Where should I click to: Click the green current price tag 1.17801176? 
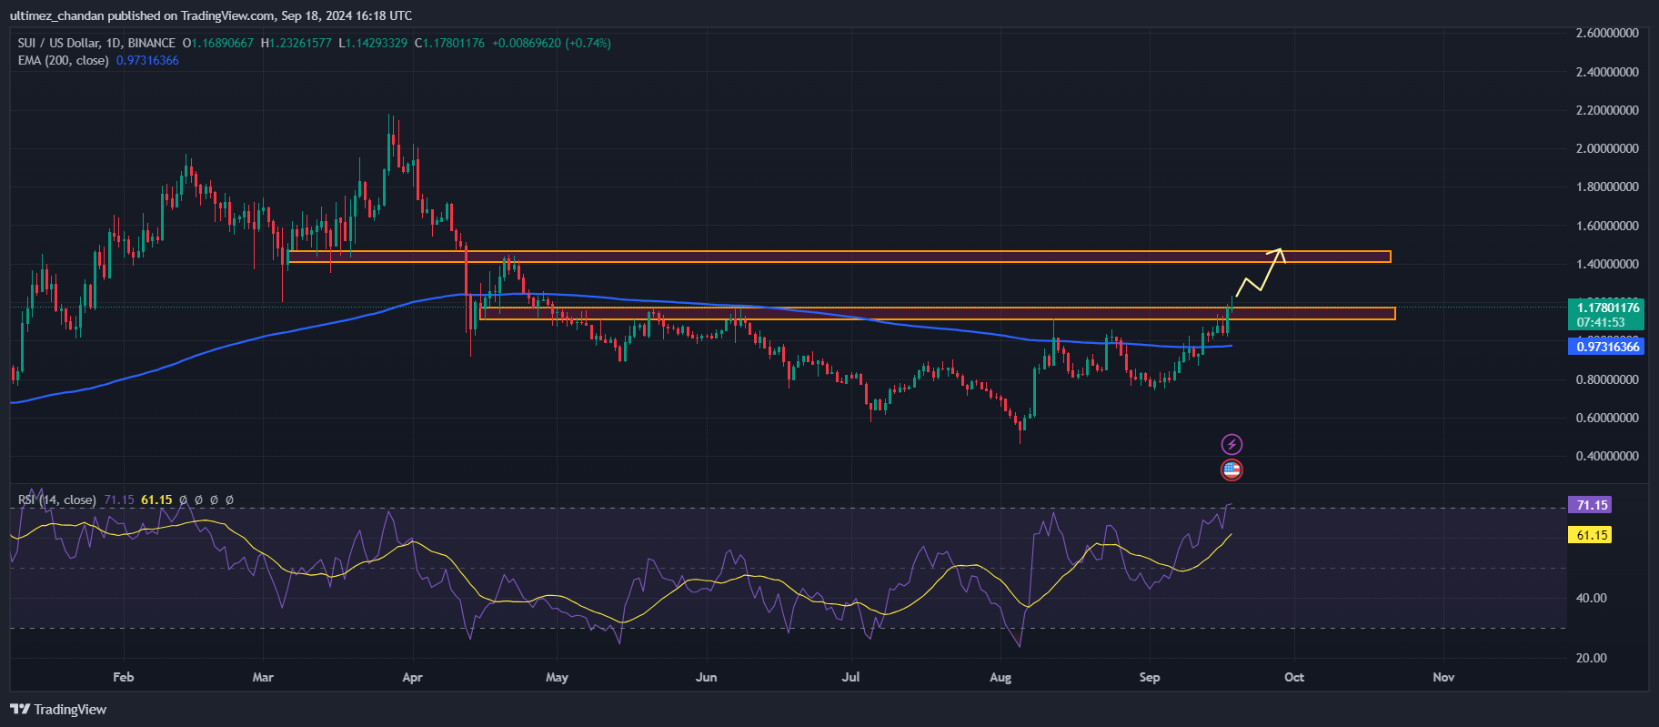click(1607, 315)
